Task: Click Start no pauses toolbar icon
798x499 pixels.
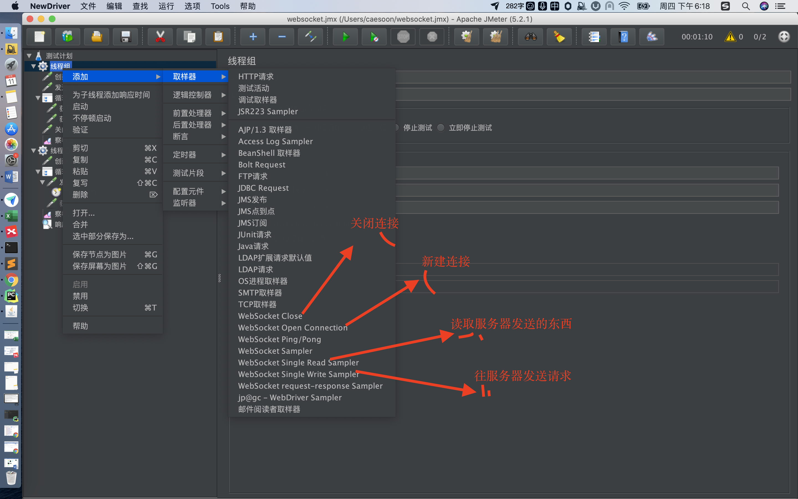Action: [374, 37]
